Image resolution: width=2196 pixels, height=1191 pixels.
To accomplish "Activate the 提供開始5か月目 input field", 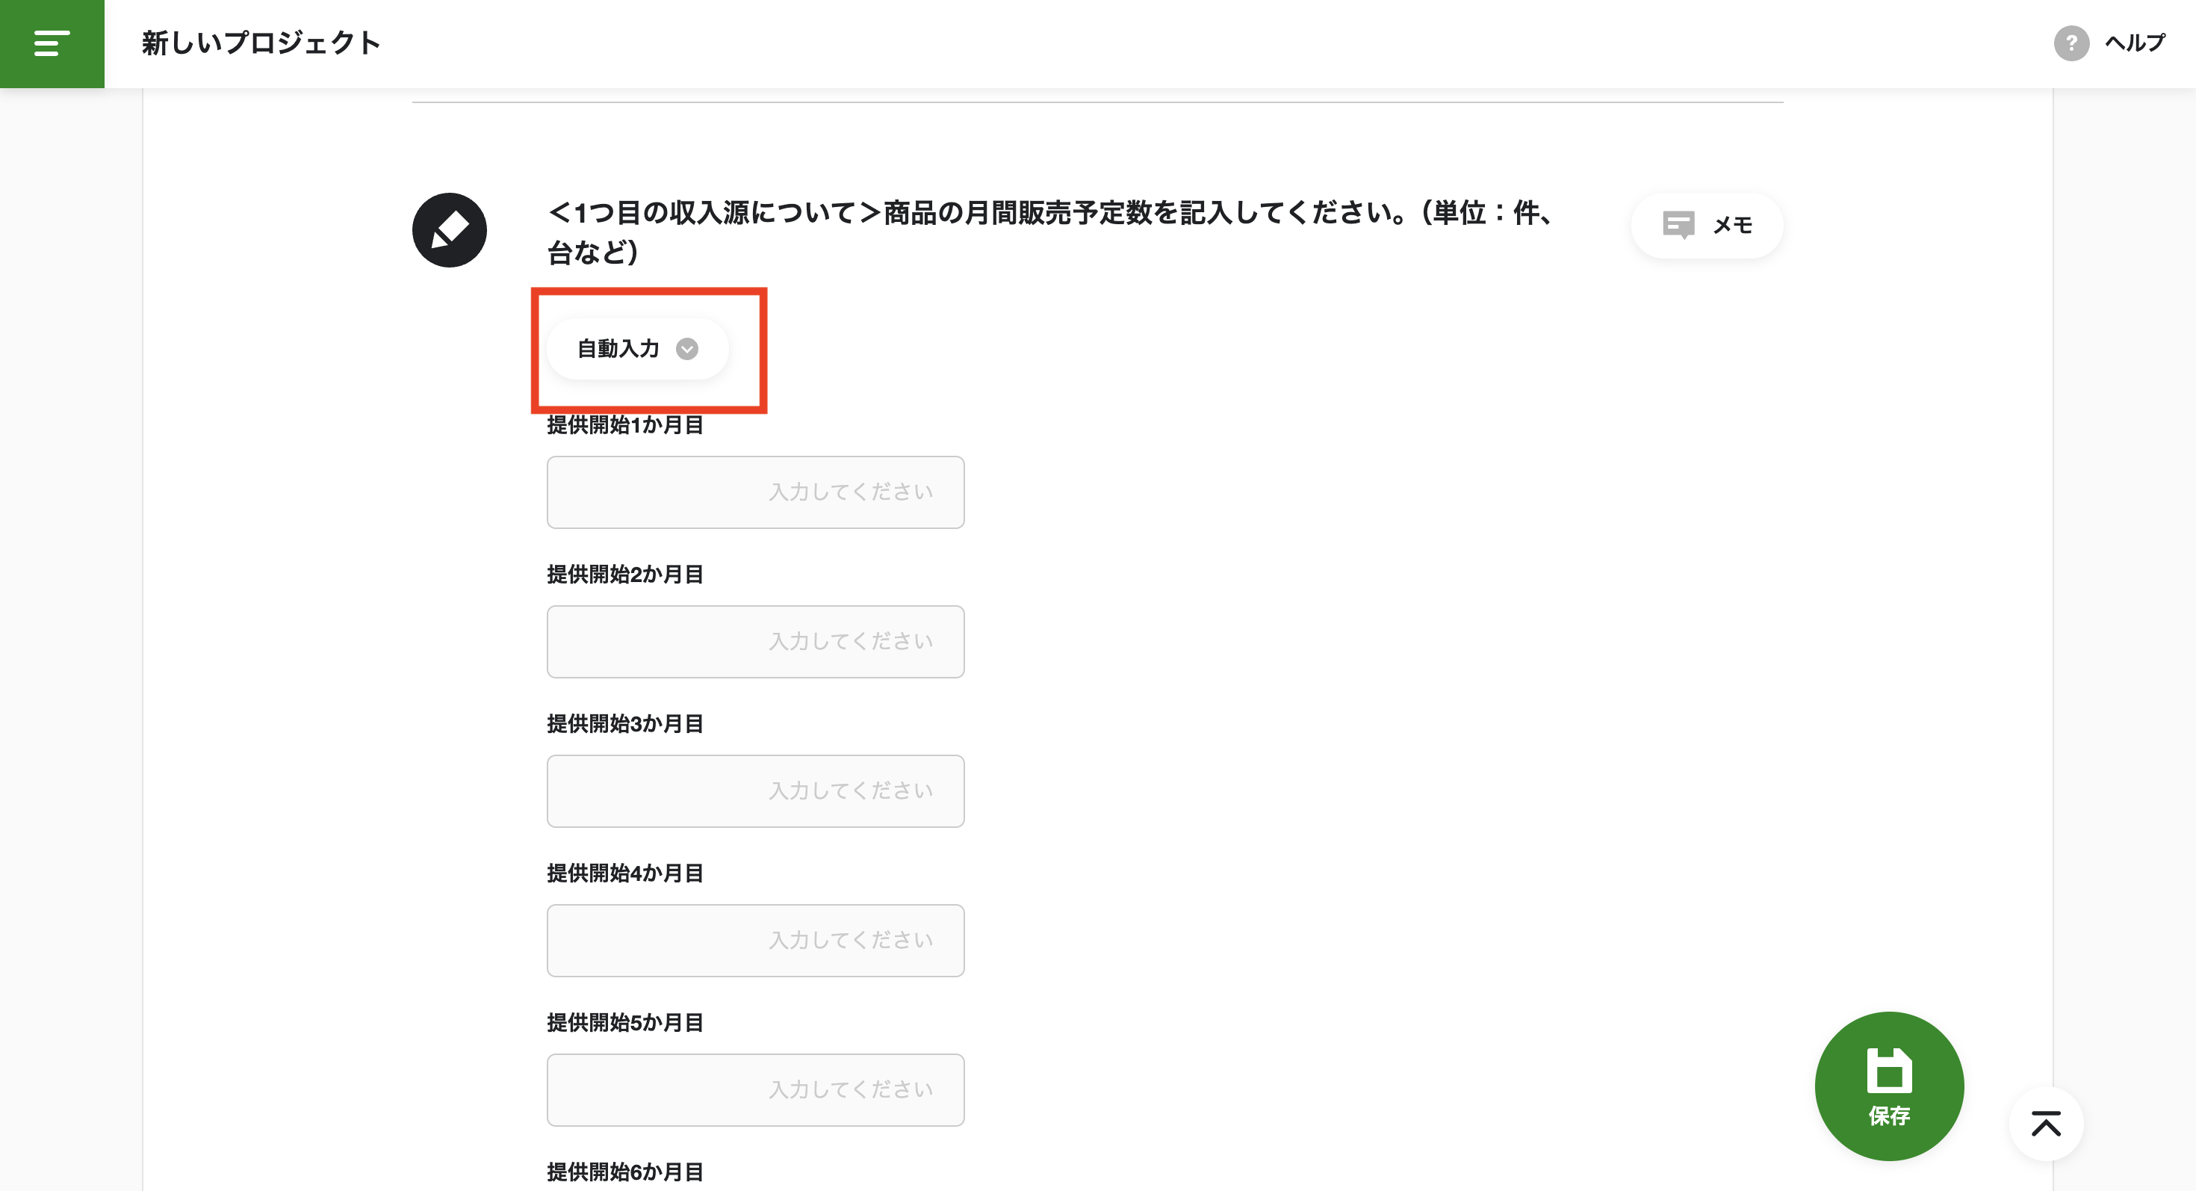I will [755, 1089].
